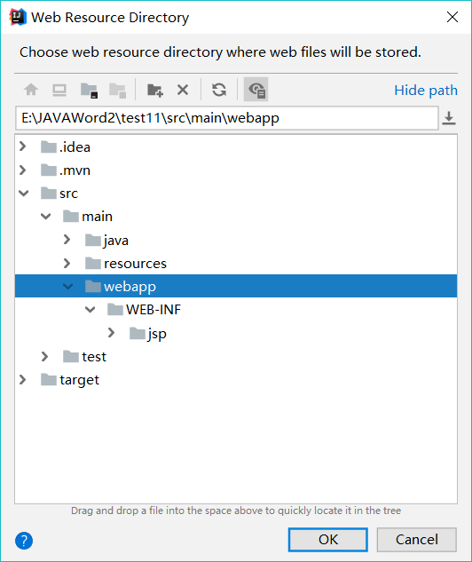The width and height of the screenshot is (472, 562).
Task: Click the Desktop directory icon
Action: 59,90
